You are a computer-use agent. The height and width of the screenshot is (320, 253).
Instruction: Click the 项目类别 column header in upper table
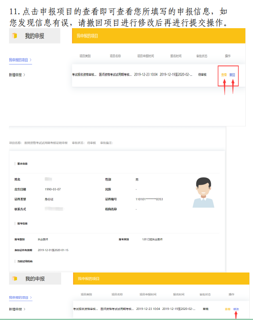[x=86, y=56]
